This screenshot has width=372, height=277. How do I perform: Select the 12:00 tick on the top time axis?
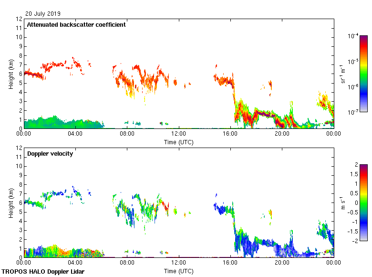pos(179,134)
